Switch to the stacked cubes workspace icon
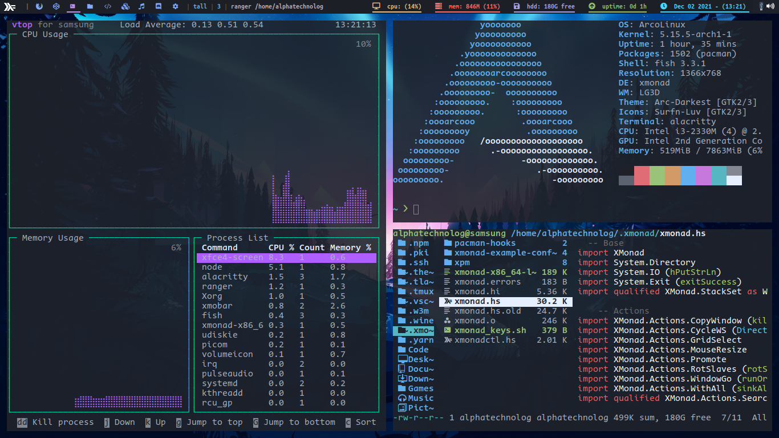The image size is (779, 438). click(x=125, y=6)
